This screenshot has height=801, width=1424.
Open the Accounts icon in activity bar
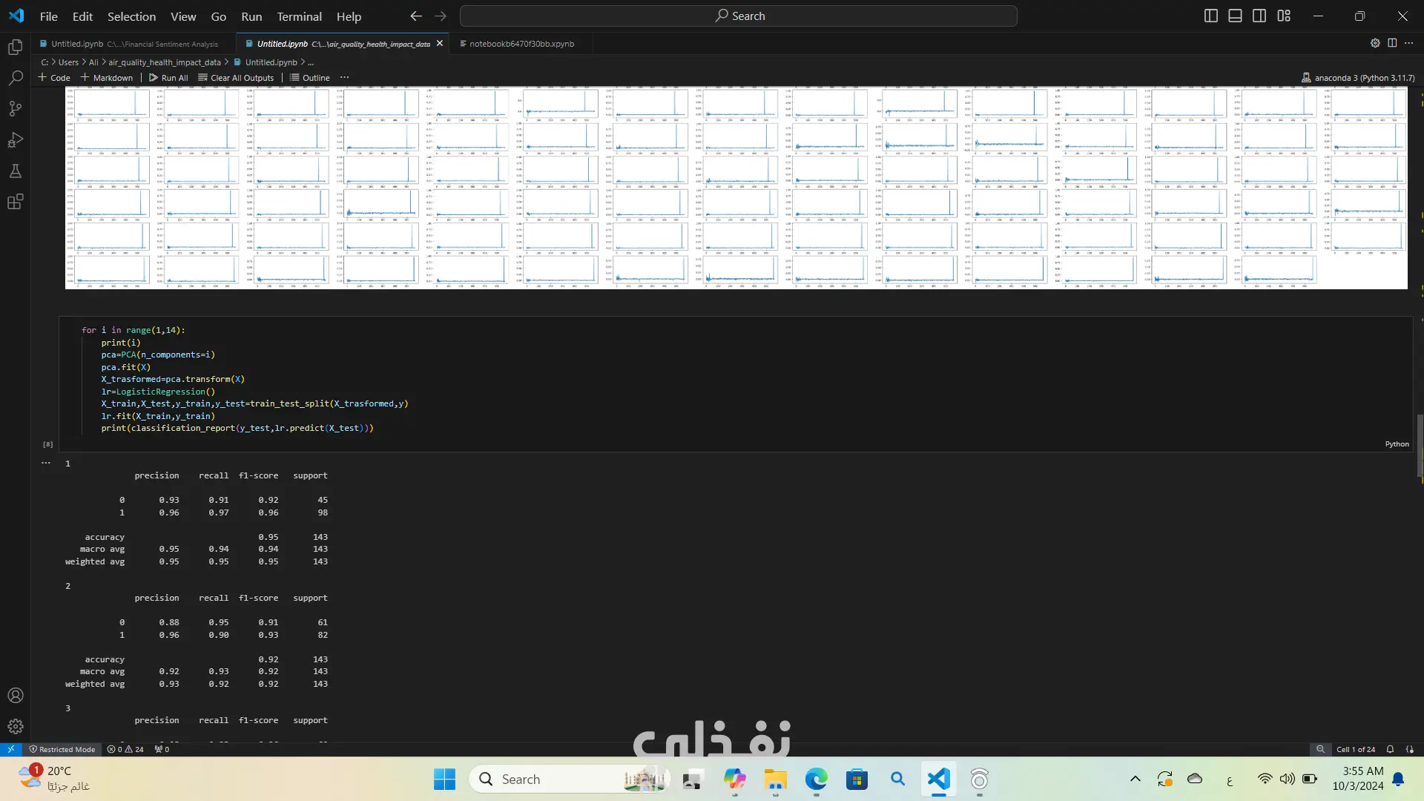click(15, 696)
